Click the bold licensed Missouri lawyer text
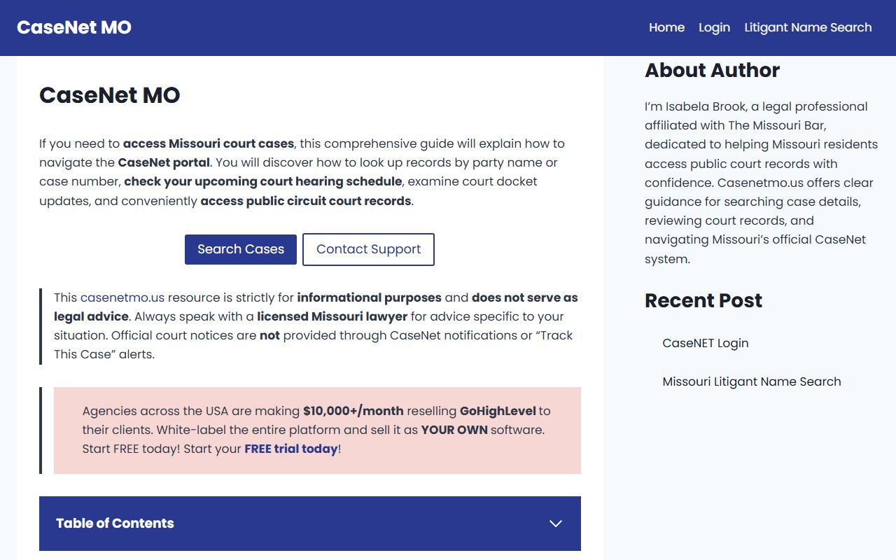This screenshot has height=560, width=896. (x=332, y=316)
